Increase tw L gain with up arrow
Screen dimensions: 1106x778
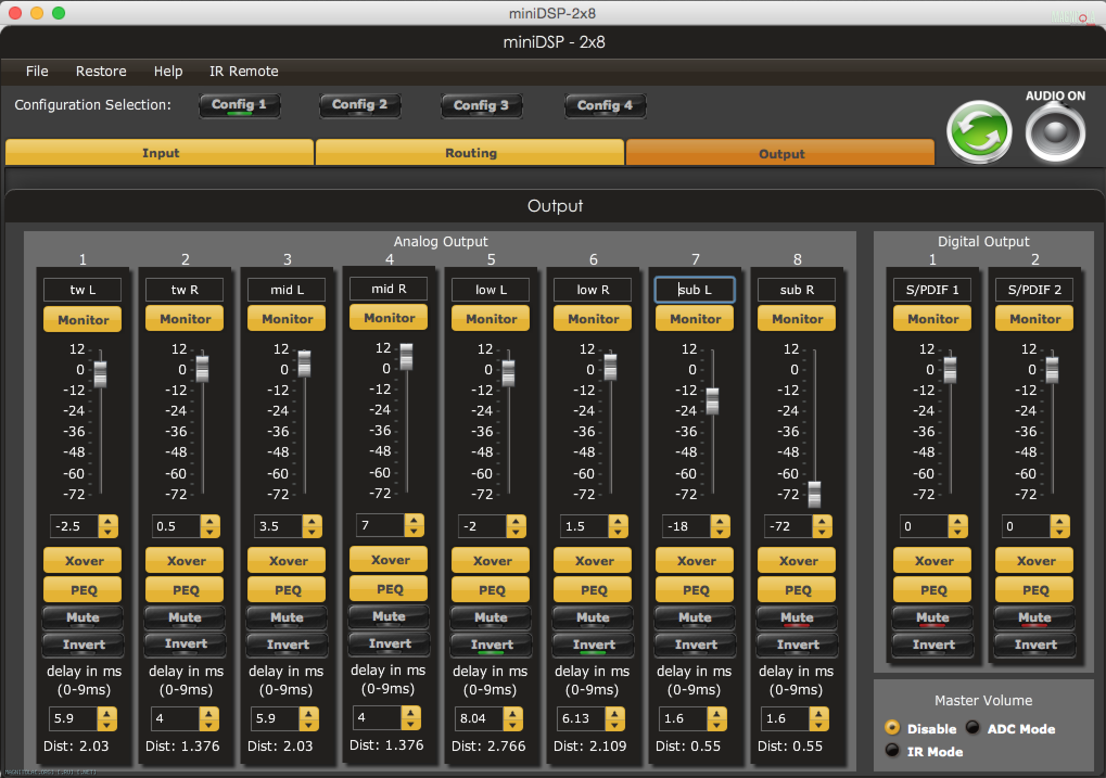point(107,521)
